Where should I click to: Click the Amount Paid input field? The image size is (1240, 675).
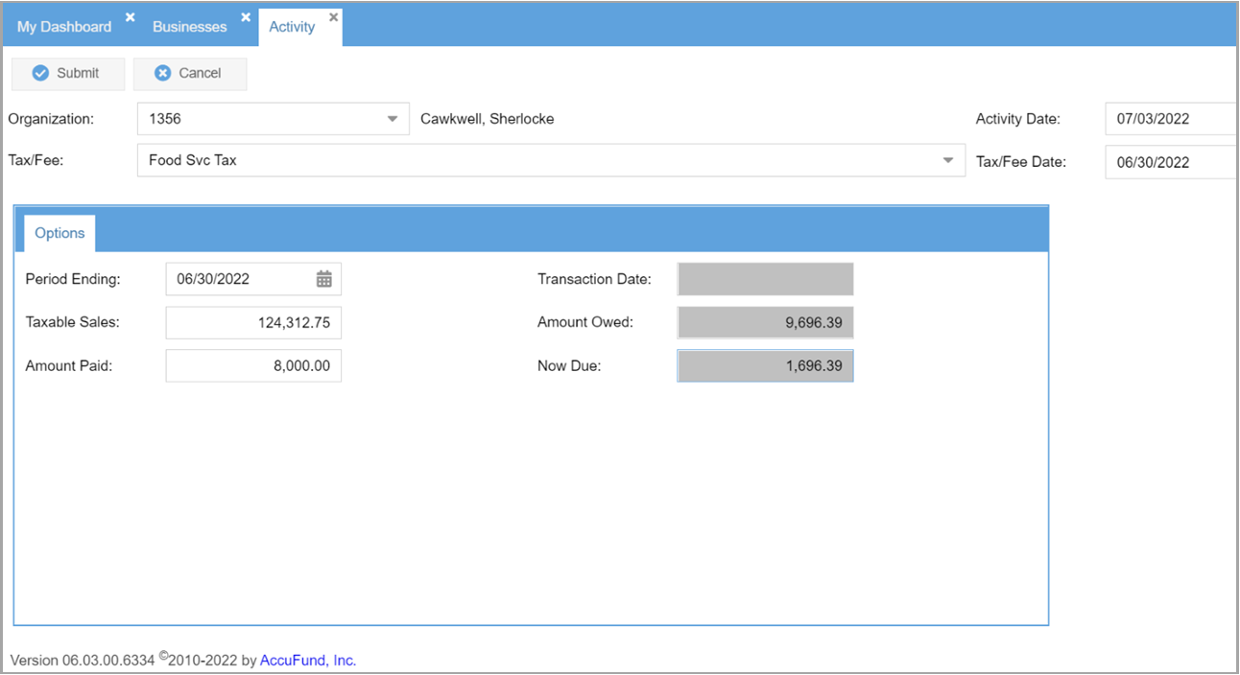253,366
